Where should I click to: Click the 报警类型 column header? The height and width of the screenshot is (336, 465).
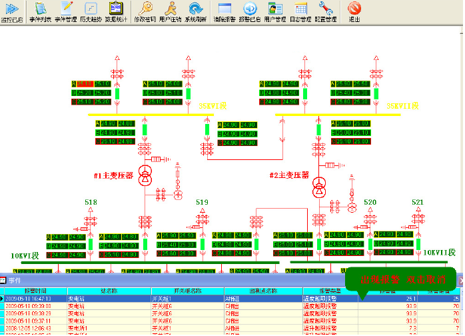tap(329, 291)
